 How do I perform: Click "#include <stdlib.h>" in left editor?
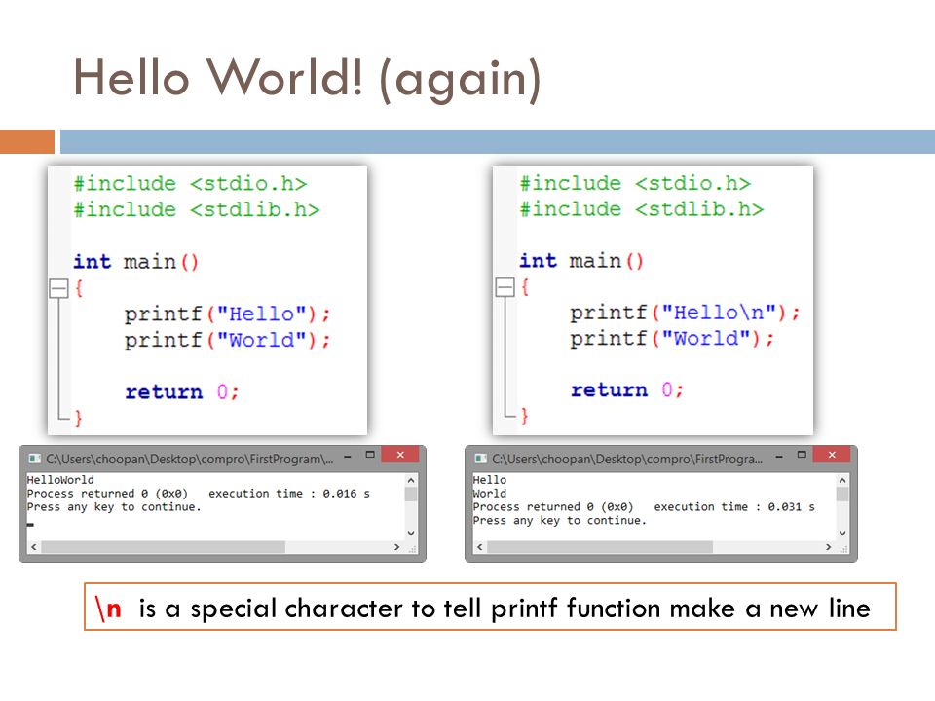197,210
